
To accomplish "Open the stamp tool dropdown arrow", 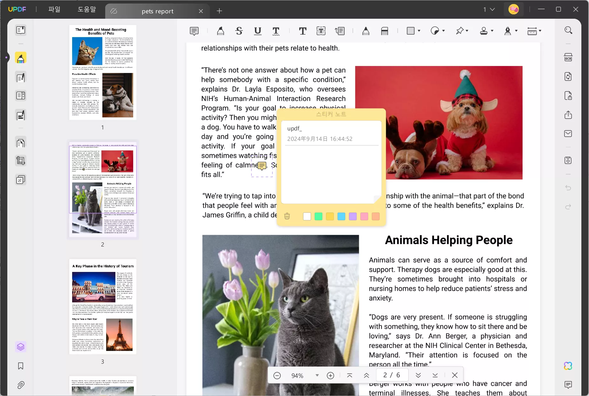I will [x=492, y=31].
